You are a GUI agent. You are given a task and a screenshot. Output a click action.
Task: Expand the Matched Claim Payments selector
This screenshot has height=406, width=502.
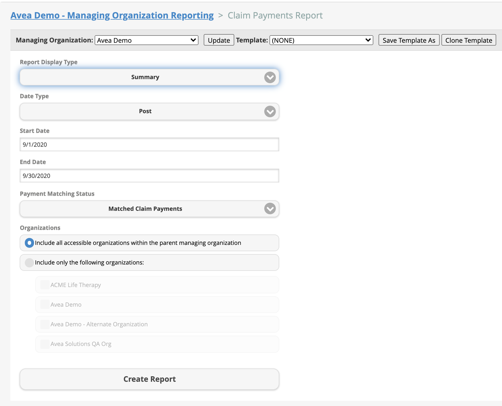click(145, 209)
